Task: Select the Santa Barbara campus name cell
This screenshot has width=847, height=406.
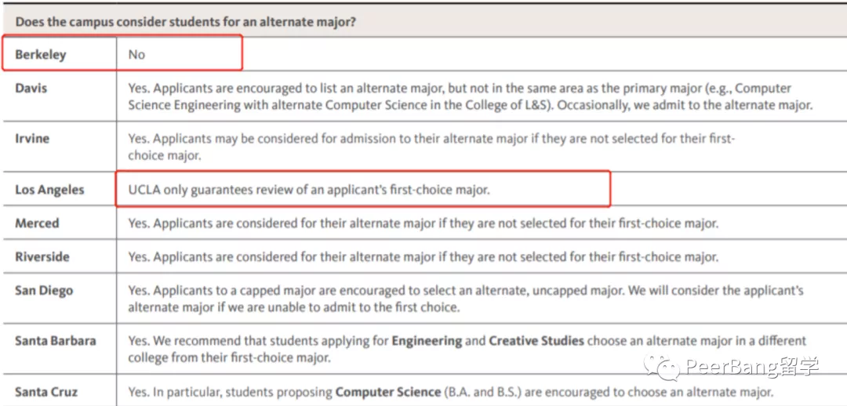Action: 56,341
